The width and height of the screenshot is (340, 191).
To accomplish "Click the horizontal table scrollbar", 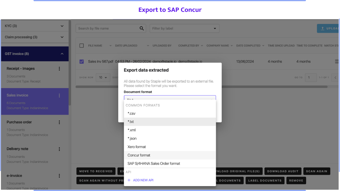I will [202, 87].
